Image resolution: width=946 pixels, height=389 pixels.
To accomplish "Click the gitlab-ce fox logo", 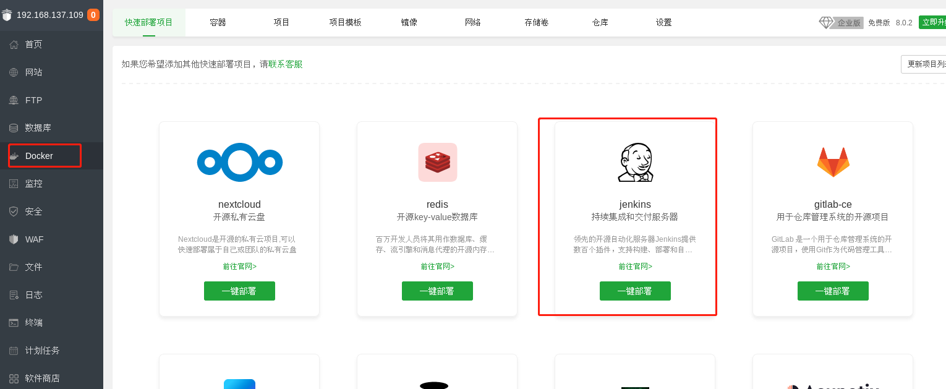I will point(833,163).
